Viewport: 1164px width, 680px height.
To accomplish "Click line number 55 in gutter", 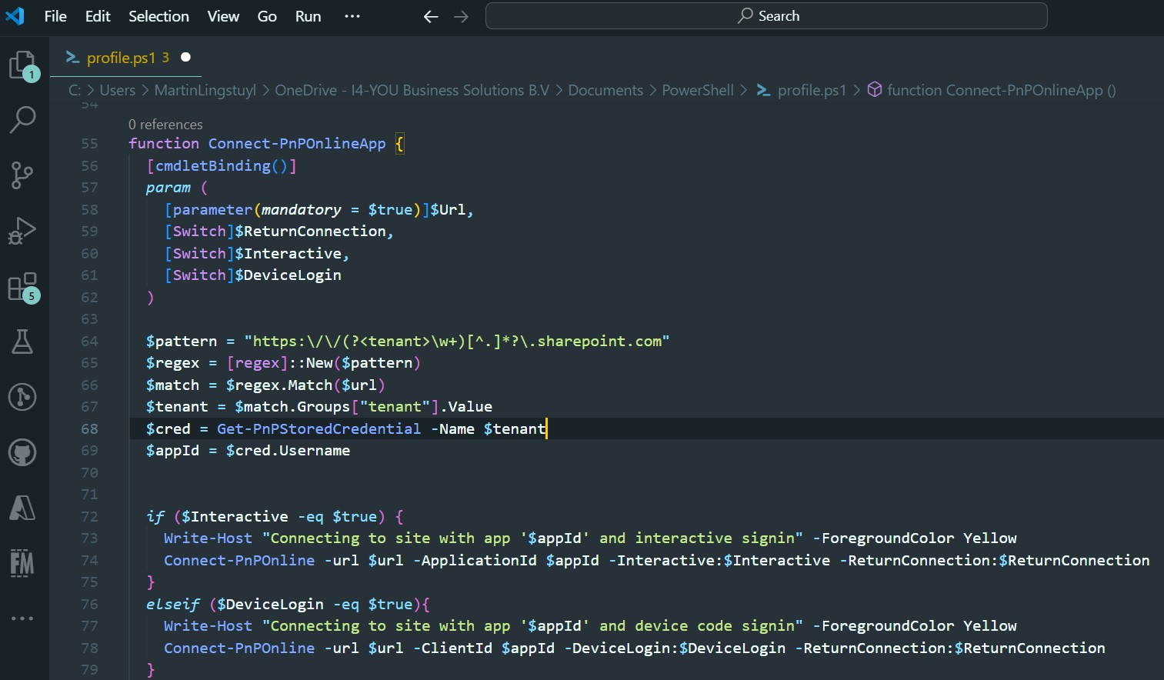I will tap(89, 144).
